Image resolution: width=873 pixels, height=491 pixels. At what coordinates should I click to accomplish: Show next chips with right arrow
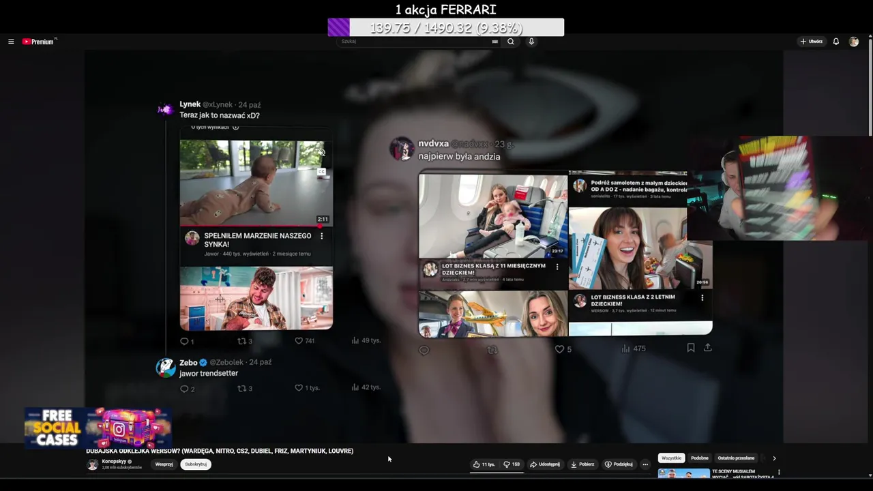[774, 458]
